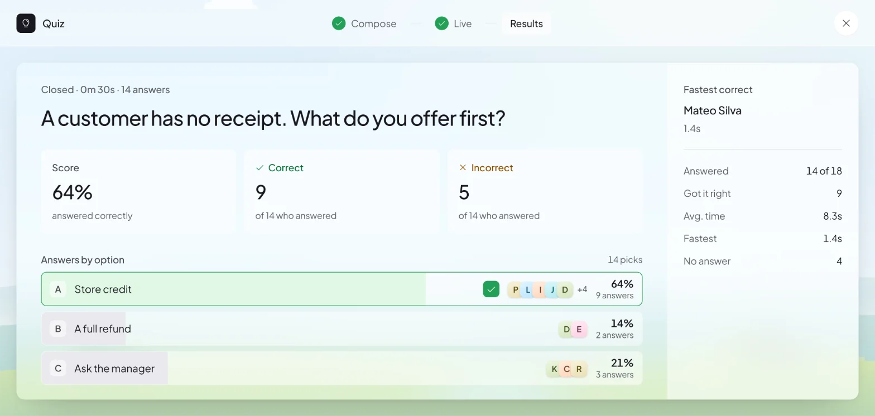Click avatar R in Ask the manager row
875x416 pixels.
coord(579,369)
